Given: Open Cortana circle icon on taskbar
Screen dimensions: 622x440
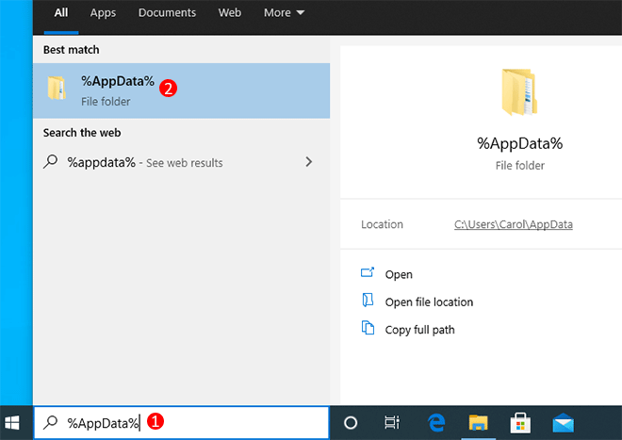Looking at the screenshot, I should coord(351,423).
